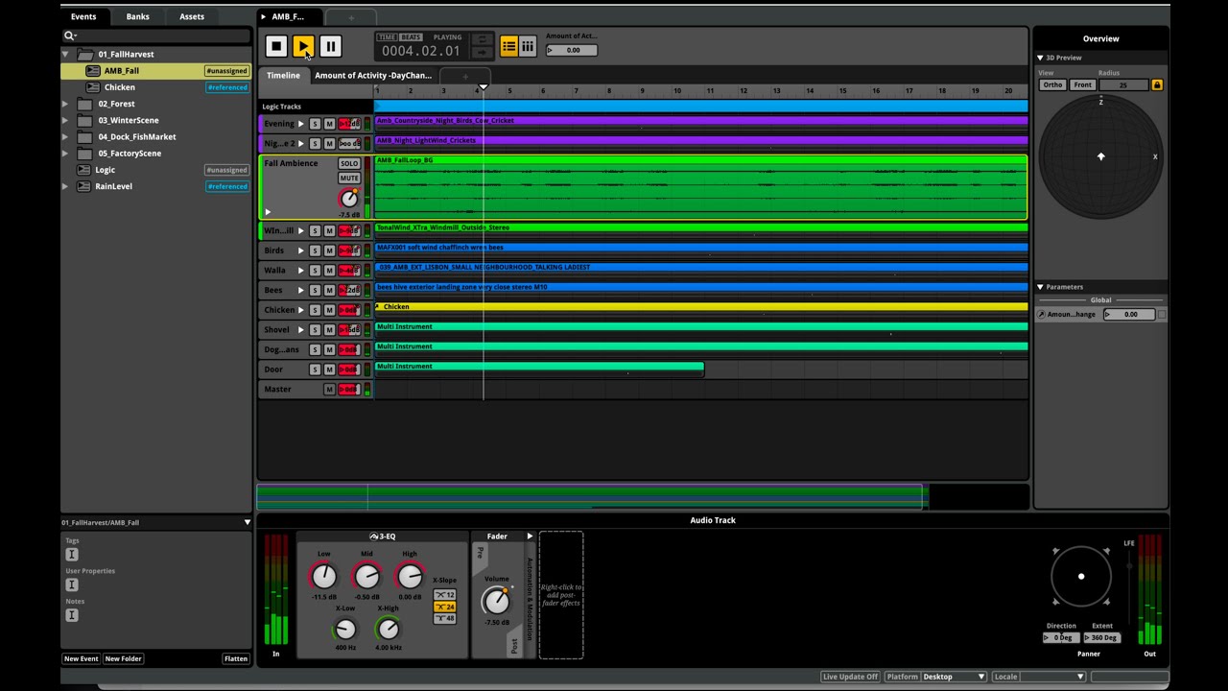1228x691 pixels.
Task: Toggle MUTE on Fall Ambience track
Action: click(x=349, y=179)
